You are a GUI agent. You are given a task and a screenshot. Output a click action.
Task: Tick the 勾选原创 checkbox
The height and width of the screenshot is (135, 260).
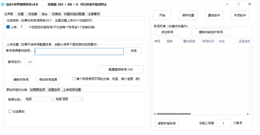point(10,111)
